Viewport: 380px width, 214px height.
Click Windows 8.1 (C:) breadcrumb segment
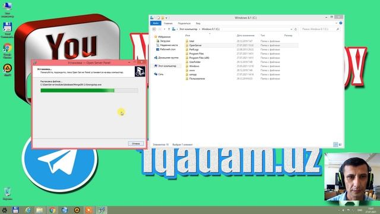tap(210, 29)
